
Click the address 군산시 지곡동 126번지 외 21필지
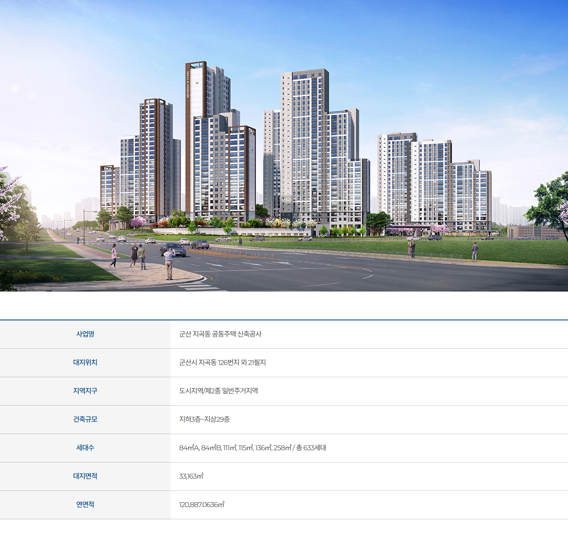coord(223,362)
